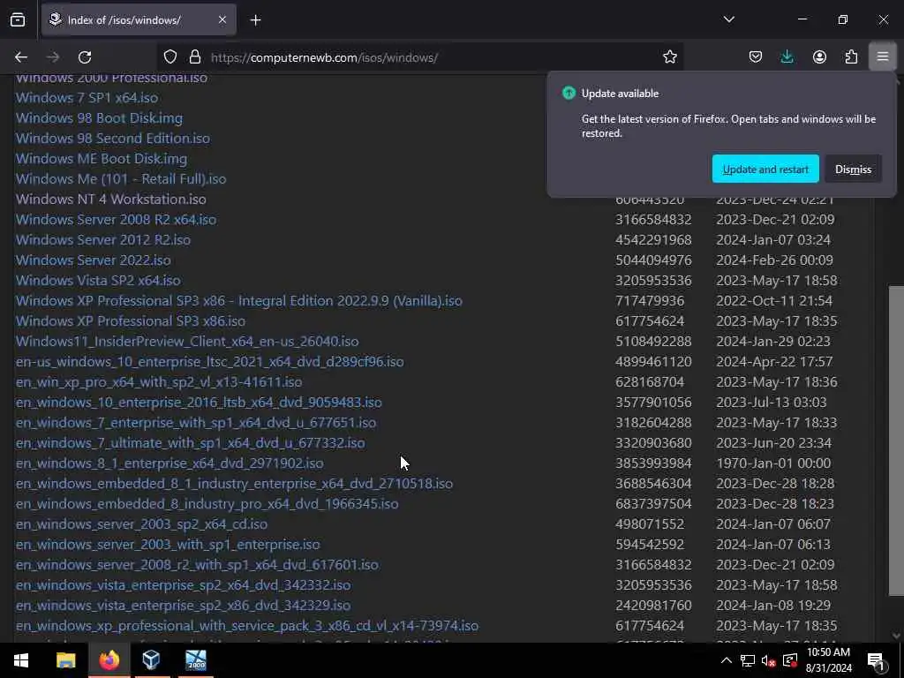Open en_windows_vista_enterprise_sp2_x86 iso link
904x678 pixels.
[x=183, y=606]
